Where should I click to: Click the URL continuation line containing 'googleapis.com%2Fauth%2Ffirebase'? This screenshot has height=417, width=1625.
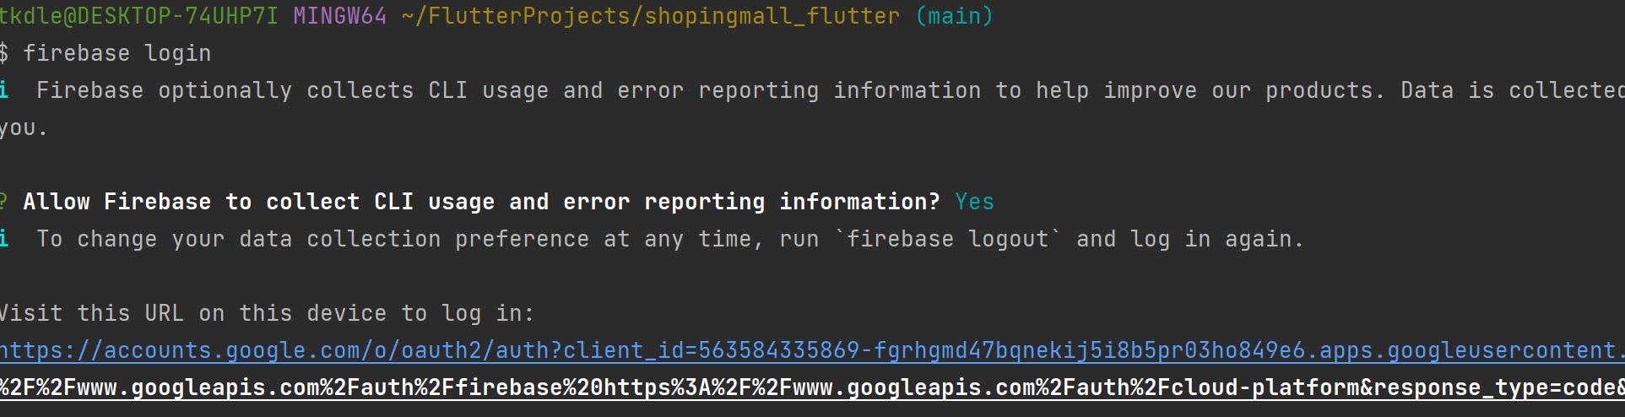pyautogui.click(x=812, y=387)
